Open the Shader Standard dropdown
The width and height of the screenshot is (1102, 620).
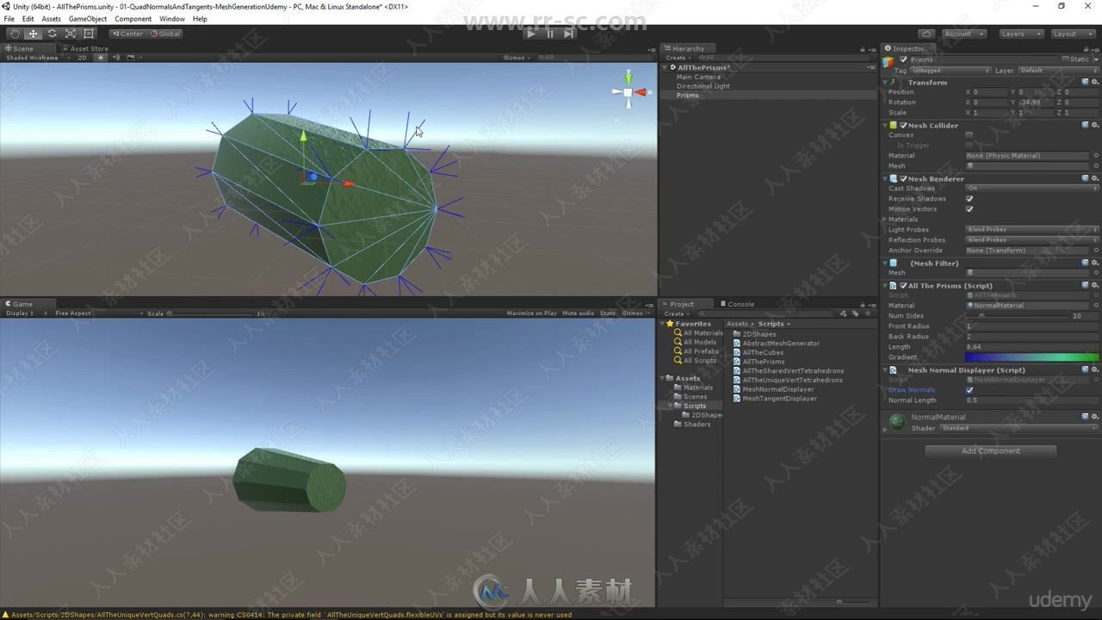1018,428
